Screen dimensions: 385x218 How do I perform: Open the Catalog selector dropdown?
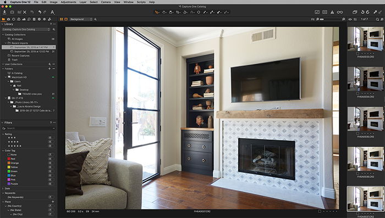coord(26,29)
